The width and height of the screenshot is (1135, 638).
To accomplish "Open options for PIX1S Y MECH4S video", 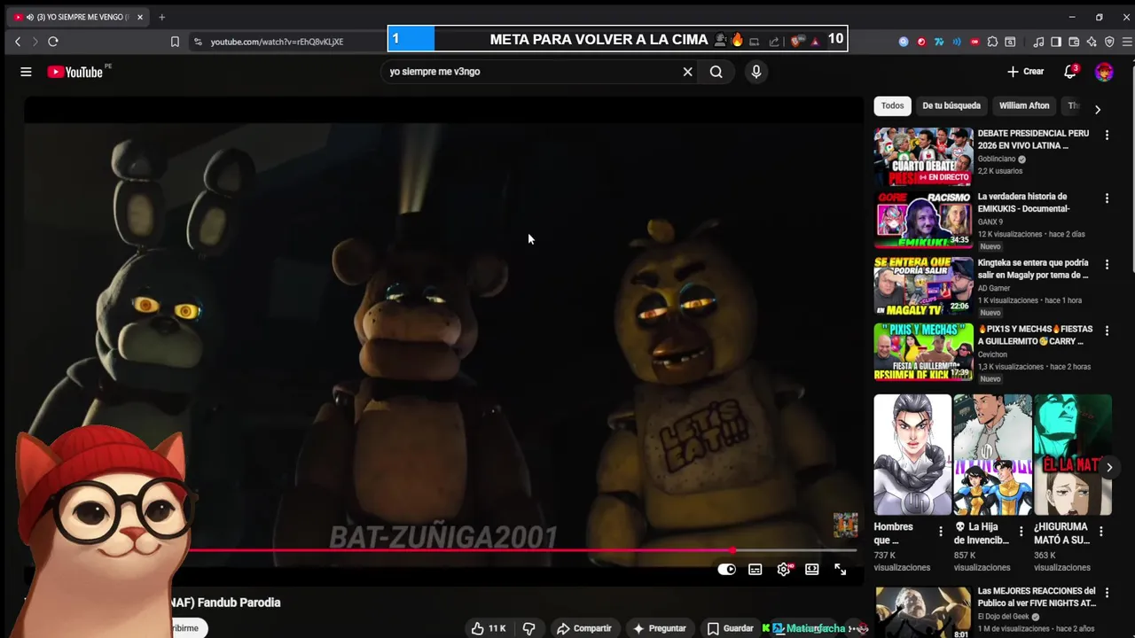I will point(1107,331).
